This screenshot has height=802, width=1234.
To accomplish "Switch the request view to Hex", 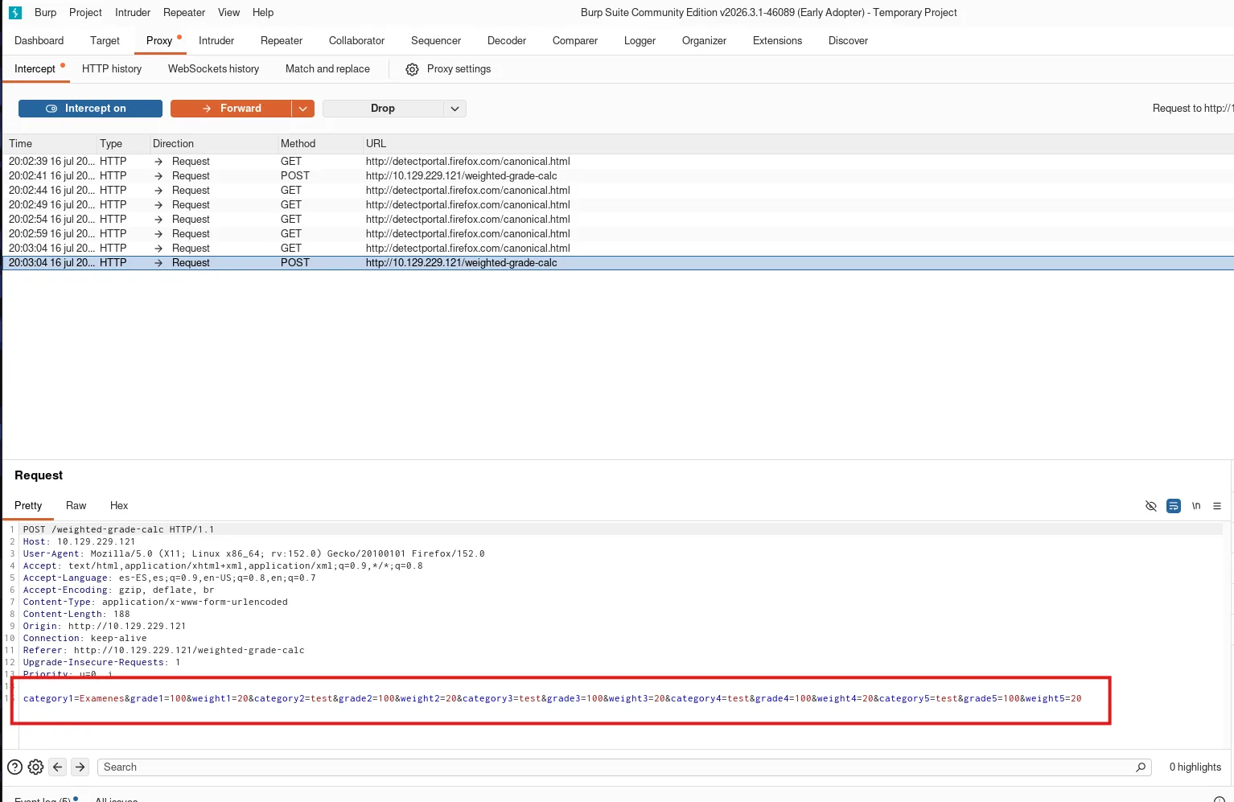I will tap(119, 506).
